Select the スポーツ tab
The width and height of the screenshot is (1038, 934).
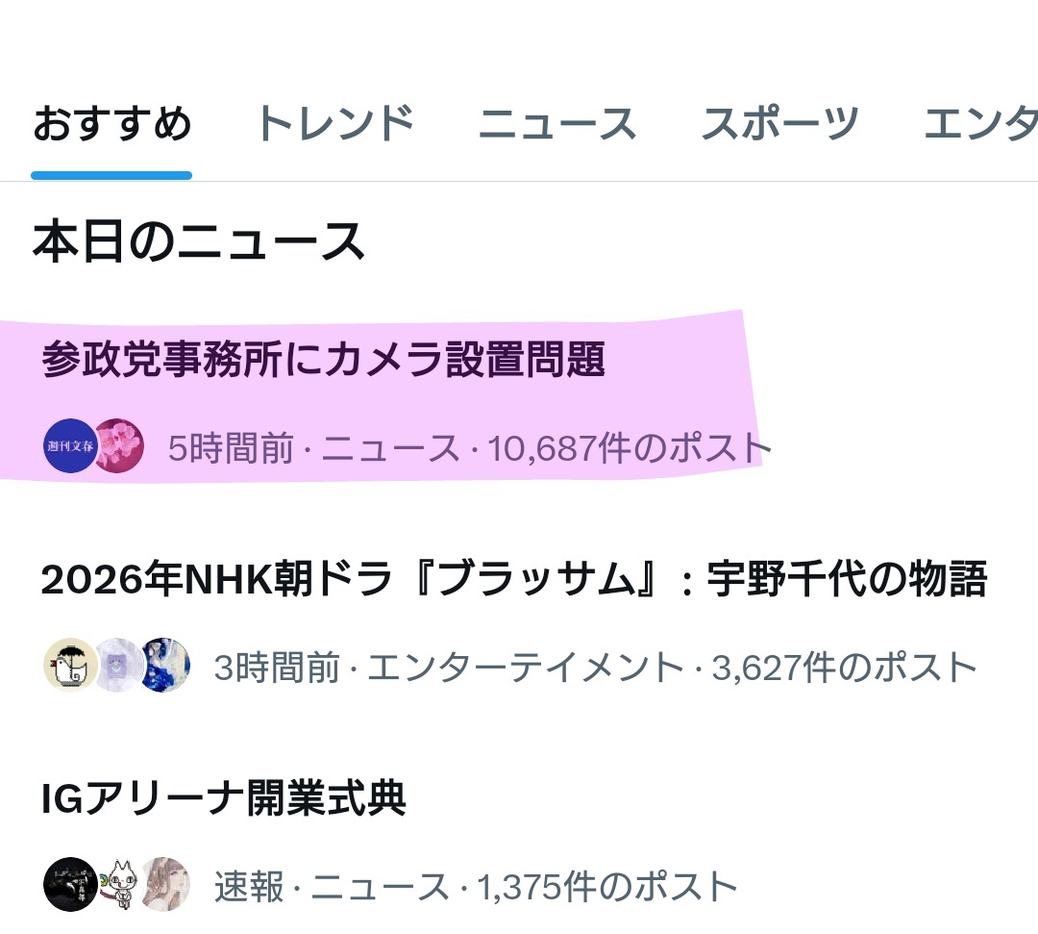pos(779,124)
